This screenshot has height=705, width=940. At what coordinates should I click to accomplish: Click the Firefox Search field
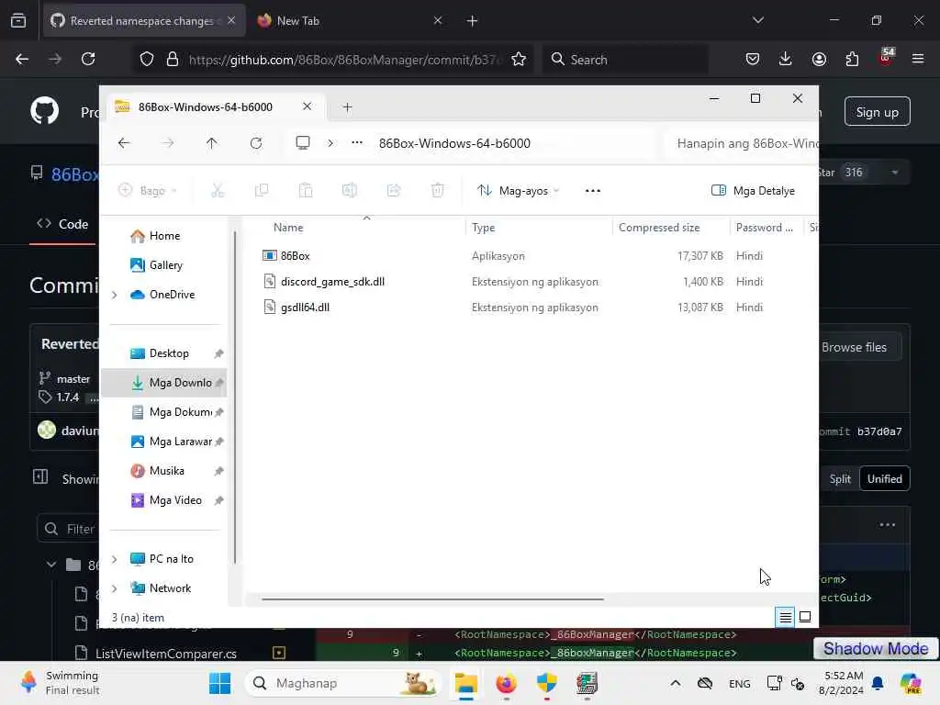pyautogui.click(x=624, y=60)
